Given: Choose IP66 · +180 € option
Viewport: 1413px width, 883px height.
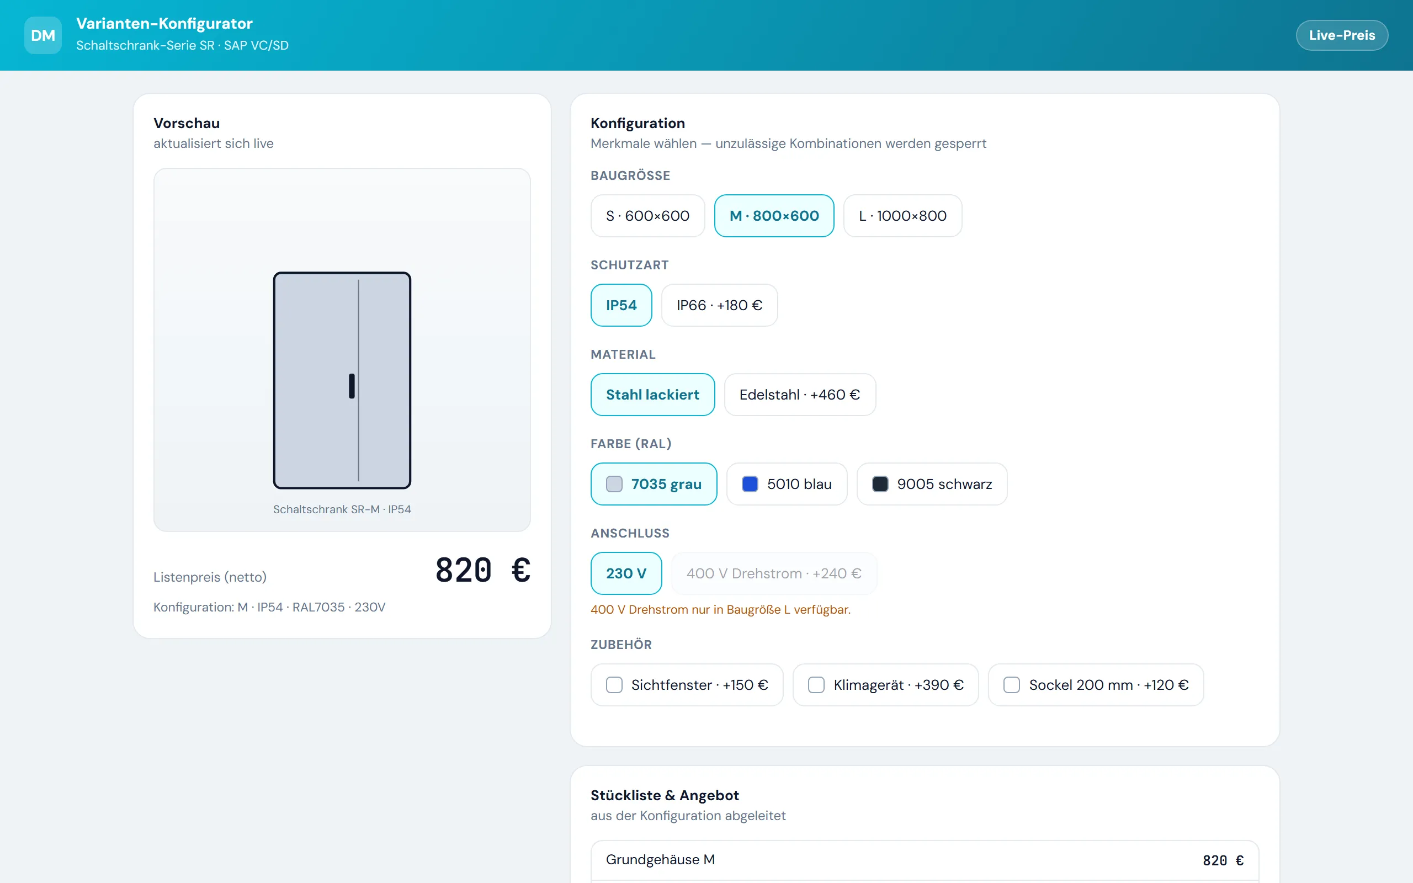Looking at the screenshot, I should pyautogui.click(x=719, y=305).
